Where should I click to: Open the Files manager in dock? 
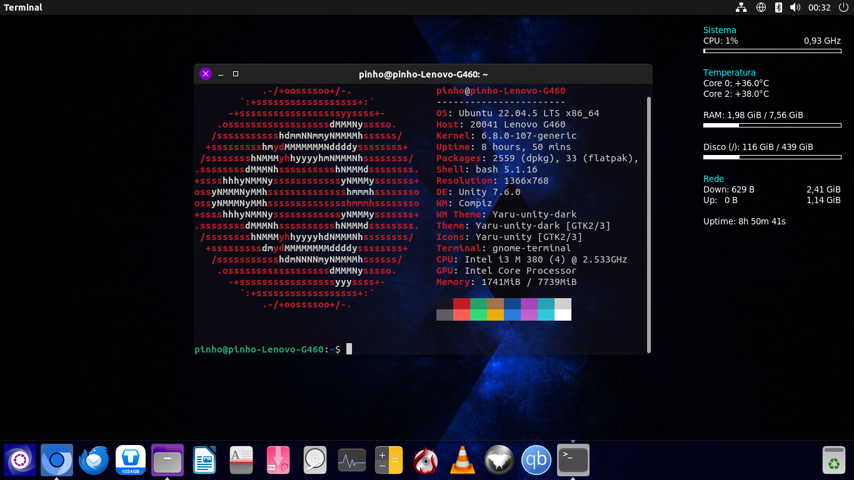pos(168,461)
